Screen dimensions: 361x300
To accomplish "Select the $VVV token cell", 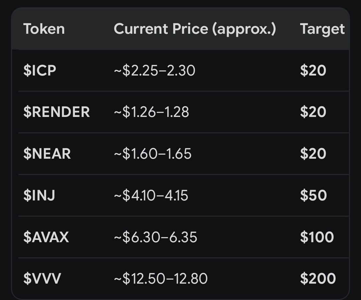I will (42, 278).
